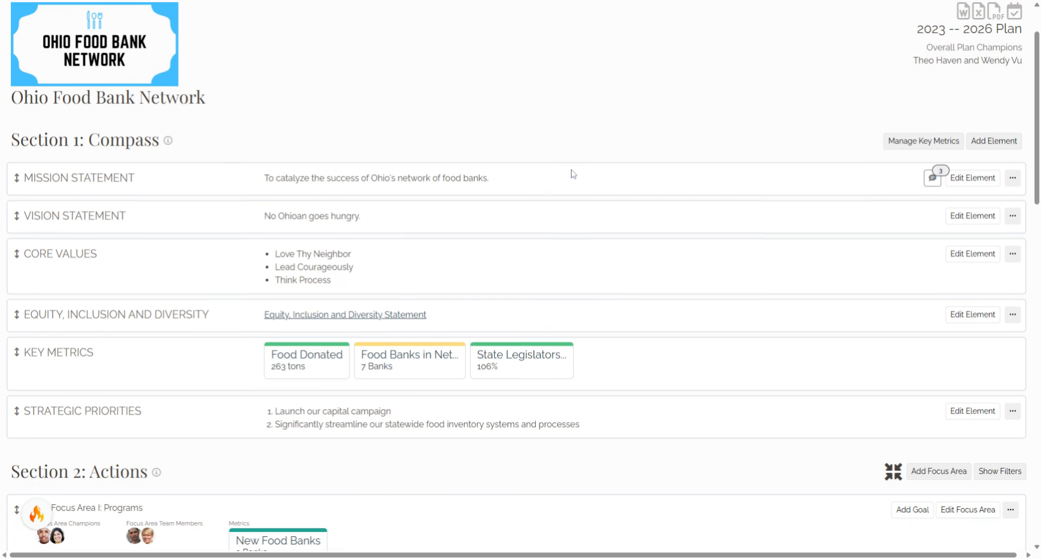The image size is (1041, 559).
Task: Open Core Values more options menu
Action: pos(1012,254)
